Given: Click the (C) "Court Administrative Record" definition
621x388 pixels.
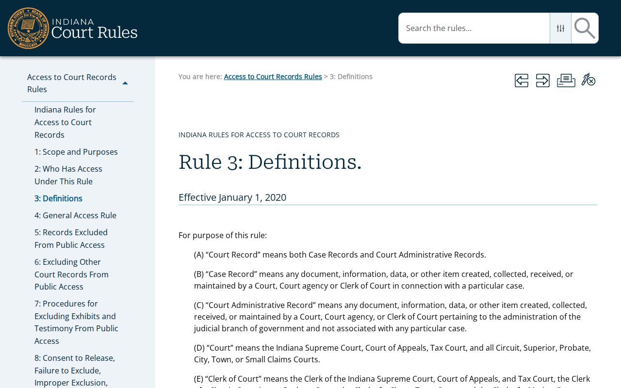Looking at the screenshot, I should (x=391, y=317).
